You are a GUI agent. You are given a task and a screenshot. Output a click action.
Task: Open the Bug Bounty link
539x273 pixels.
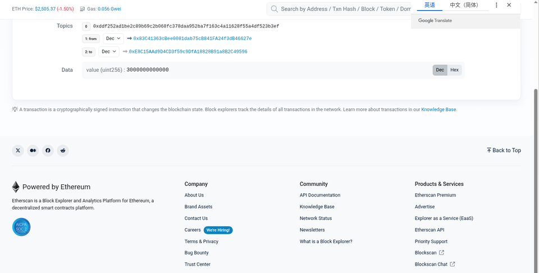click(x=197, y=253)
